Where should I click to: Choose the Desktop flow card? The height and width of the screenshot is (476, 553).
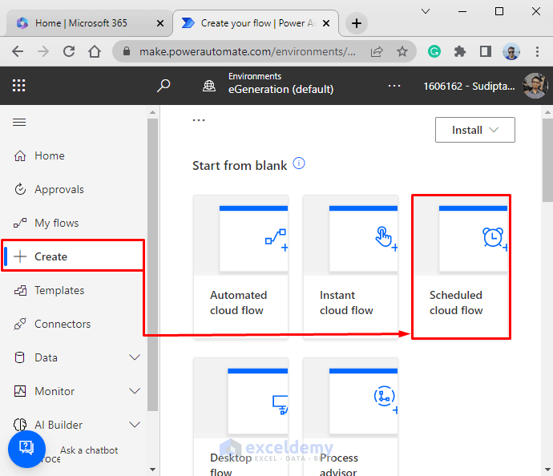point(241,417)
